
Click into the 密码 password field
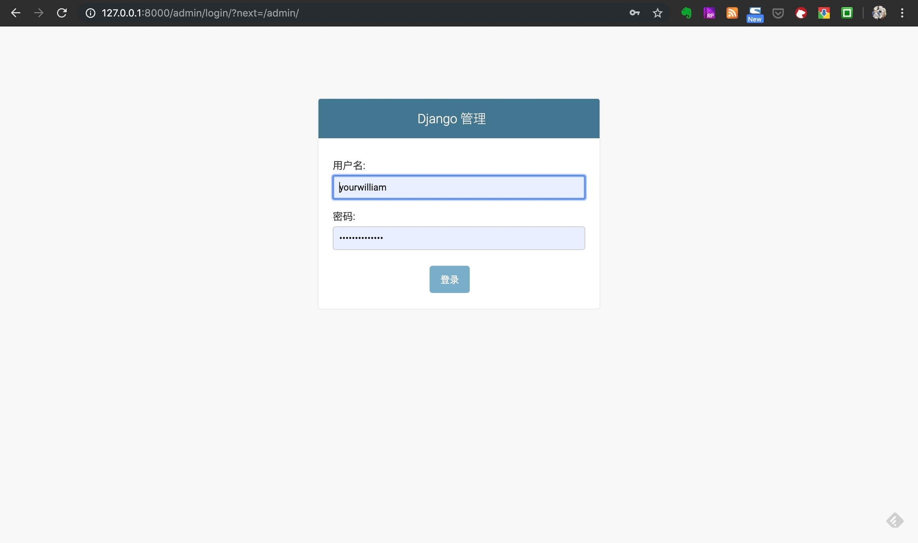pos(459,238)
